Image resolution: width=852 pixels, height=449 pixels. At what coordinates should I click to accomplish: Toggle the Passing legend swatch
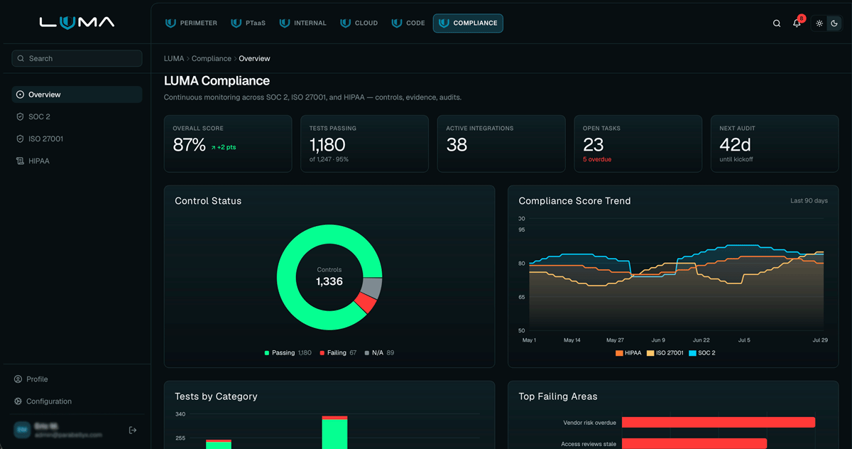[268, 352]
